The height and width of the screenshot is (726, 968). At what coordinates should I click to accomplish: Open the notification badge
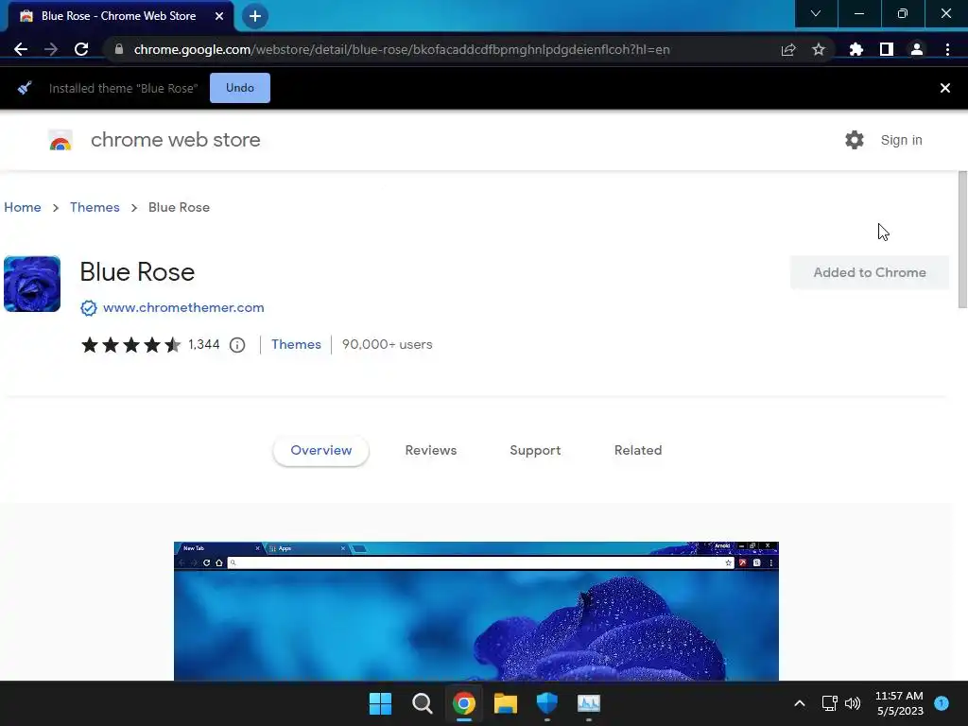coord(942,702)
